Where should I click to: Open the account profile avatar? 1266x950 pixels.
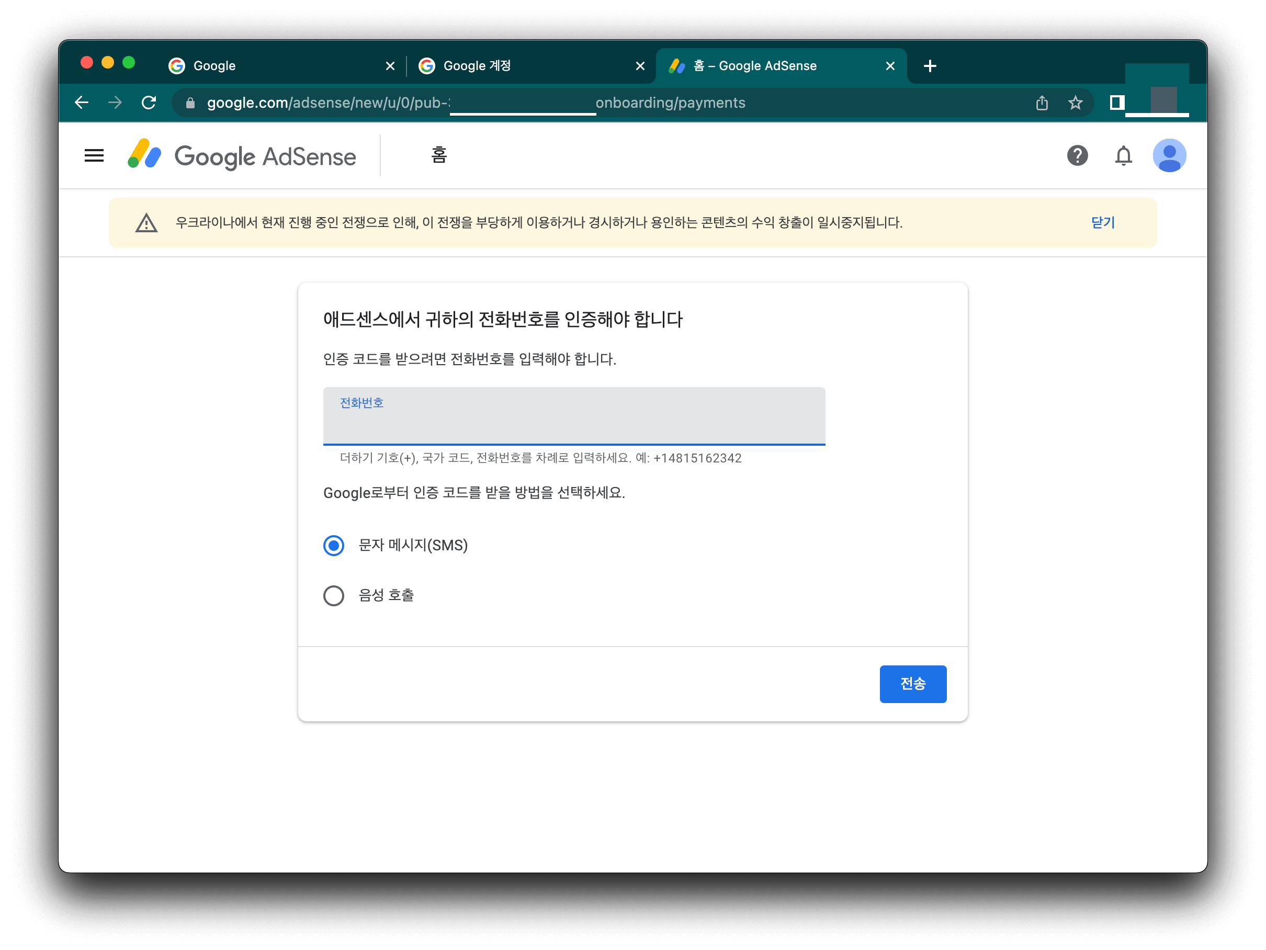[x=1169, y=156]
